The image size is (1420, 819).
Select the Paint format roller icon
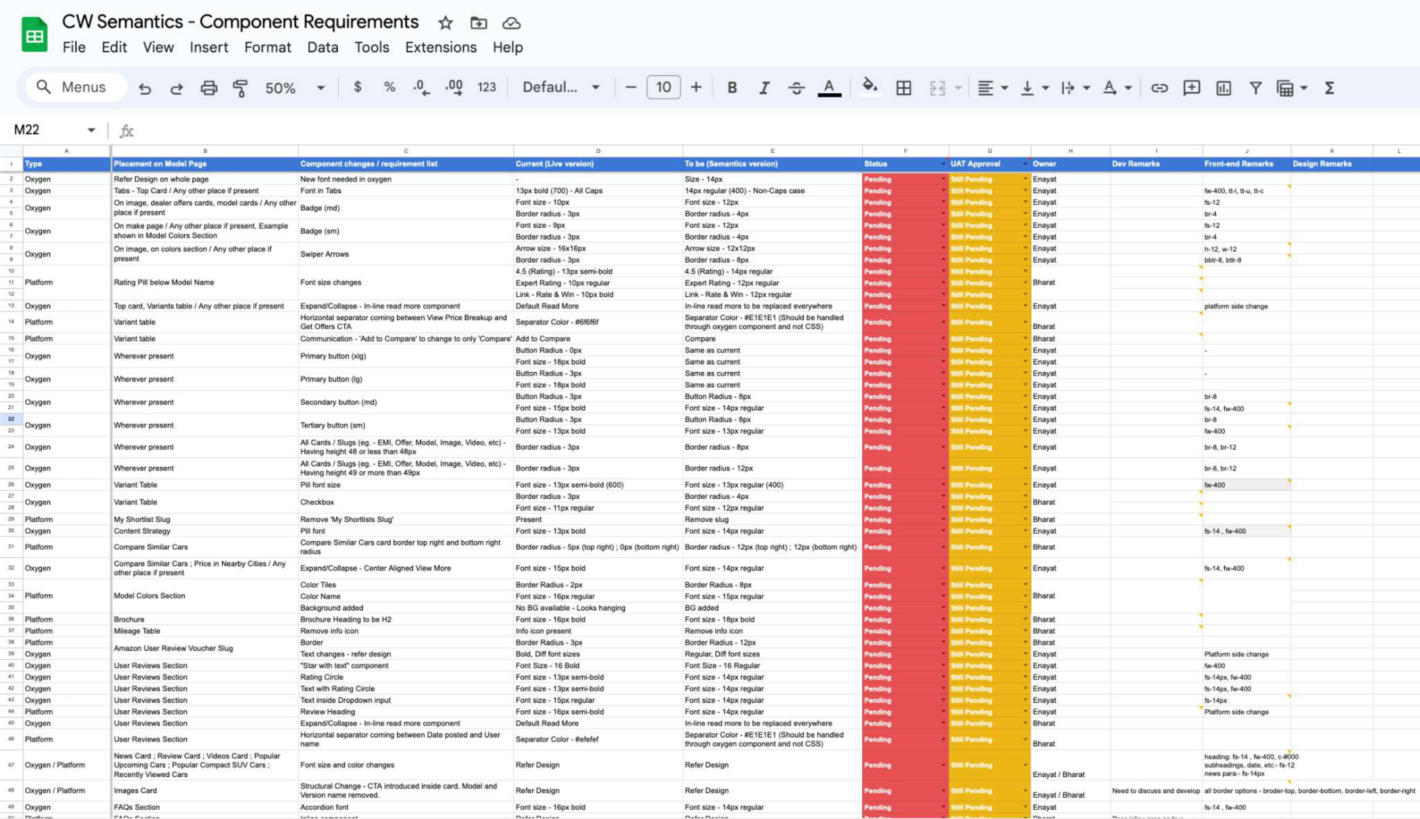click(240, 88)
